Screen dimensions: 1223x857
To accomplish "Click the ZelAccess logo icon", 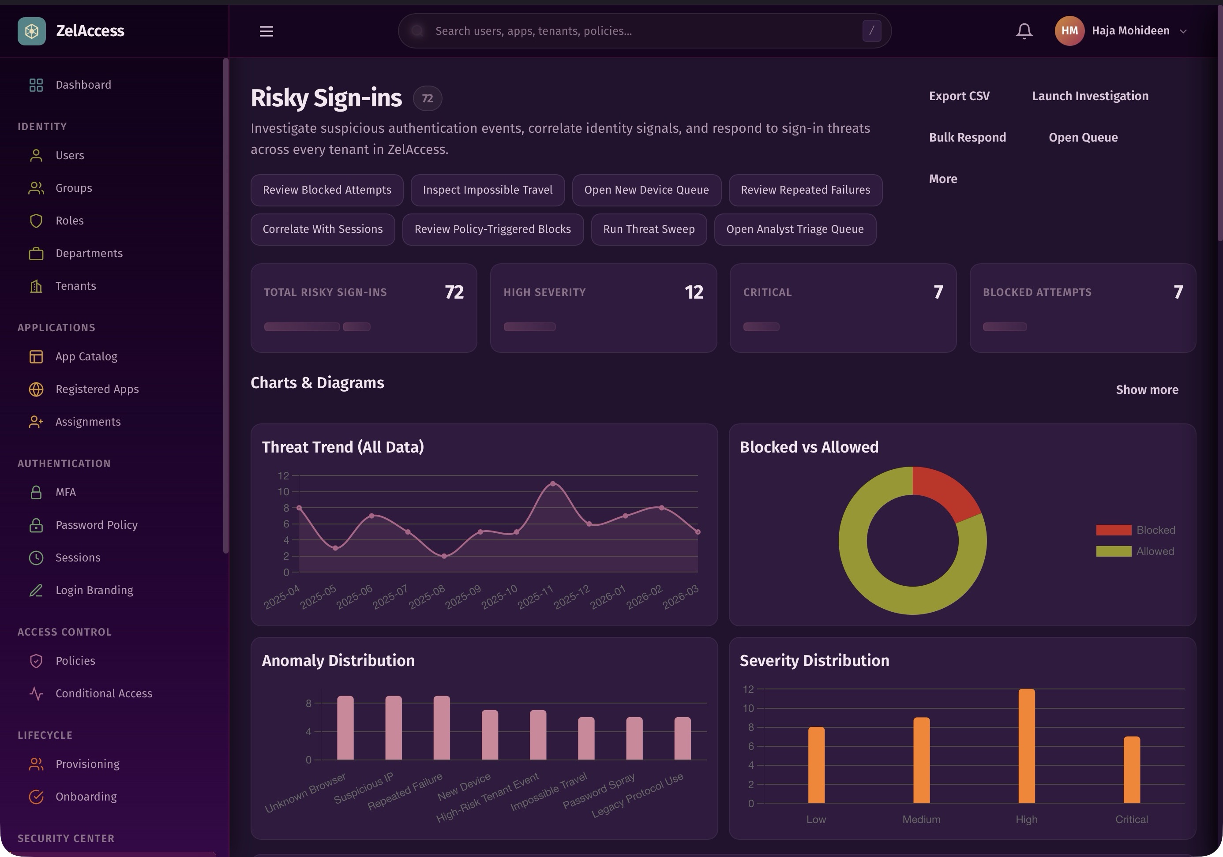I will (x=32, y=30).
